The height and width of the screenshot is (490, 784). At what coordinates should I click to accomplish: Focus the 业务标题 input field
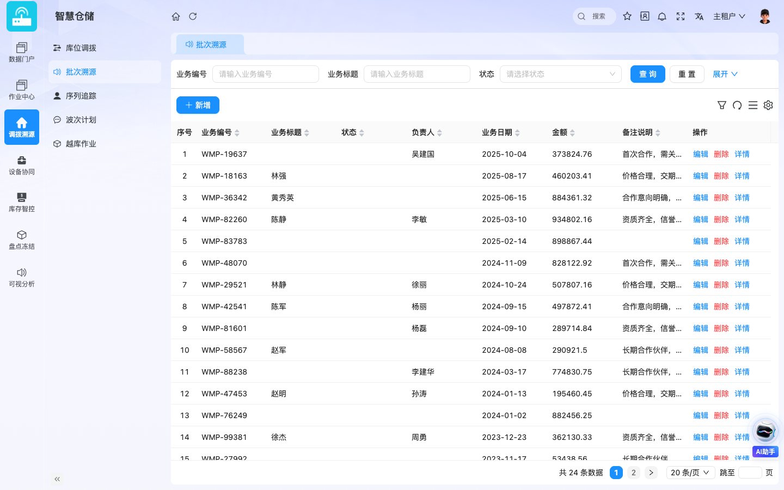point(417,74)
